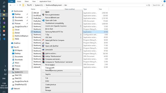The height and width of the screenshot is (93, 166).
Task: Click the volume speaker icon in the taskbar
Action: (x=5, y=74)
